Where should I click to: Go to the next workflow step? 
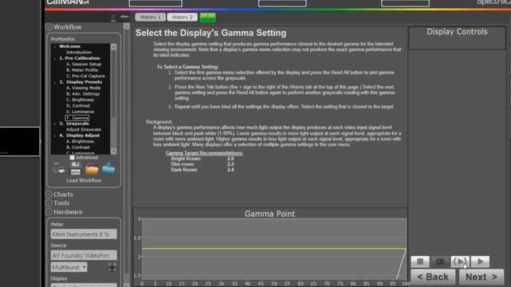click(481, 277)
